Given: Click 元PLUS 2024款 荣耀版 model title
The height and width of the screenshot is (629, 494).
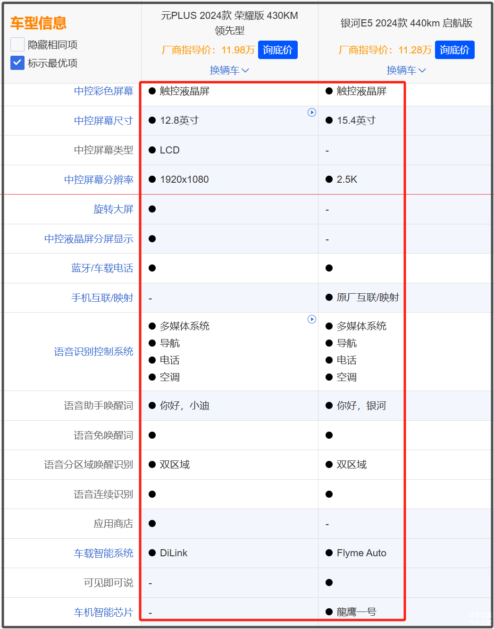Looking at the screenshot, I should pos(229,23).
